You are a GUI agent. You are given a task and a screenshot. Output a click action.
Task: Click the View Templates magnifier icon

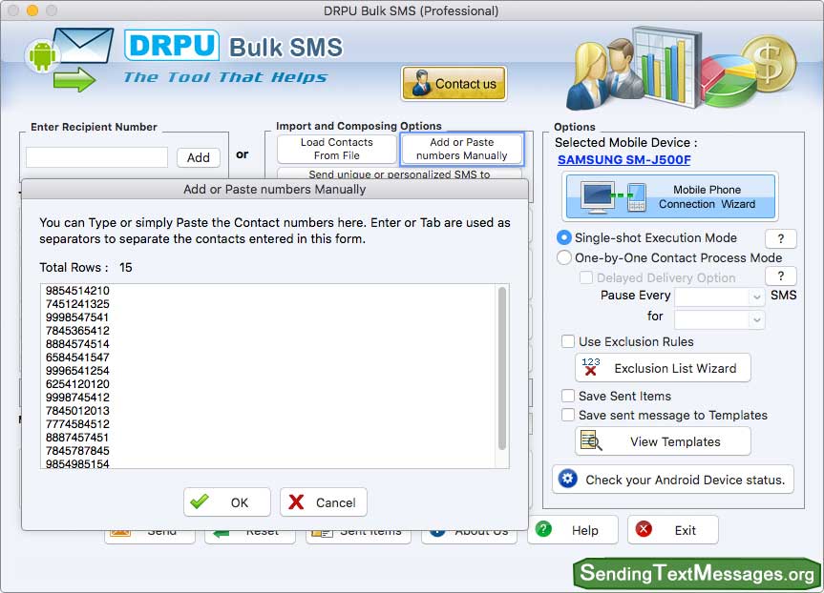[591, 440]
